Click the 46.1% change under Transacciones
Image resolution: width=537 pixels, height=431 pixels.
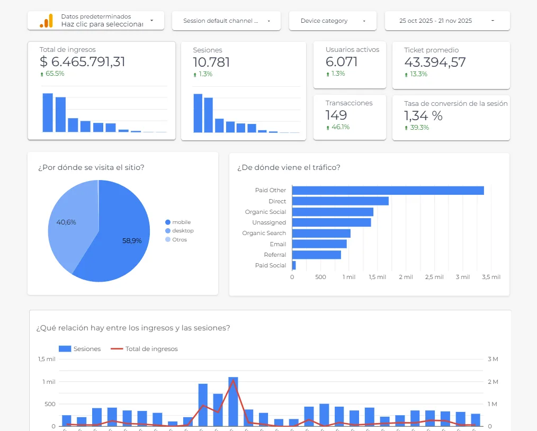pos(341,127)
